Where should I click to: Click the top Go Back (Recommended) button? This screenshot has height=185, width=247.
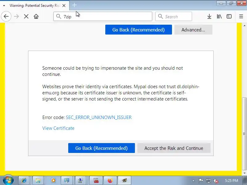pyautogui.click(x=138, y=30)
